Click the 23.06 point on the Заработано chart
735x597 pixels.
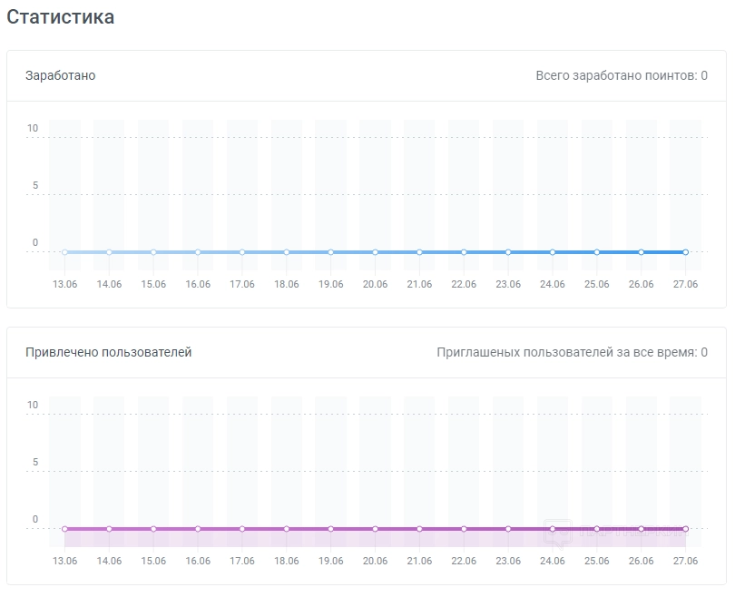[508, 252]
